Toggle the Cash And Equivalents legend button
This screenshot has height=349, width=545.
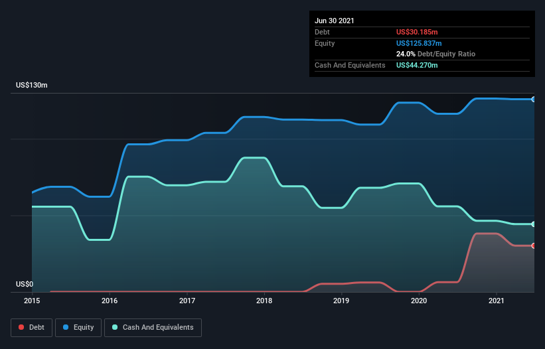click(153, 328)
